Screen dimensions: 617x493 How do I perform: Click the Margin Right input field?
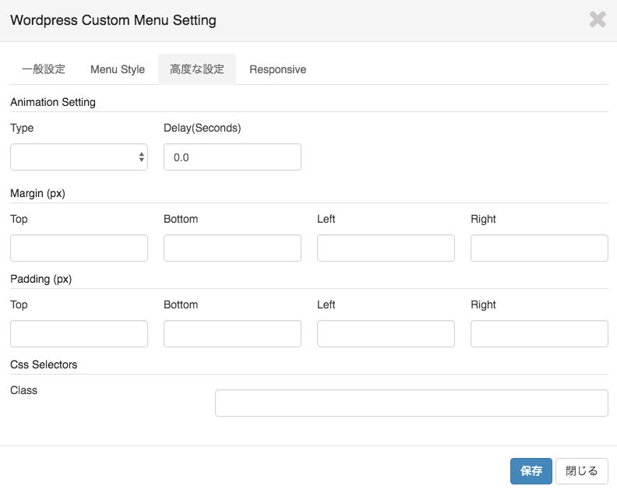539,248
